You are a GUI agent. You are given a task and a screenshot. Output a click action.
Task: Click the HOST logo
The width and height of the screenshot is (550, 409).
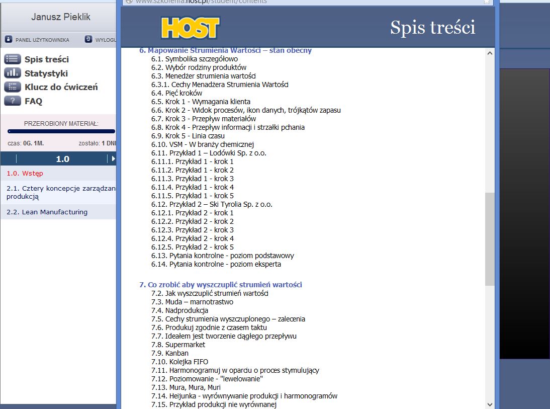pyautogui.click(x=190, y=28)
